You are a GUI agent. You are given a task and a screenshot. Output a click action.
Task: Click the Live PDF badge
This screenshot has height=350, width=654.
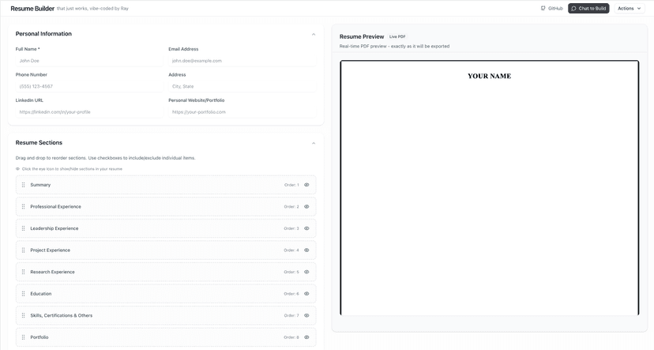point(397,36)
